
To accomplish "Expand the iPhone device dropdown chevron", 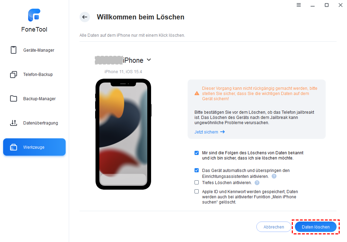I will (x=149, y=60).
